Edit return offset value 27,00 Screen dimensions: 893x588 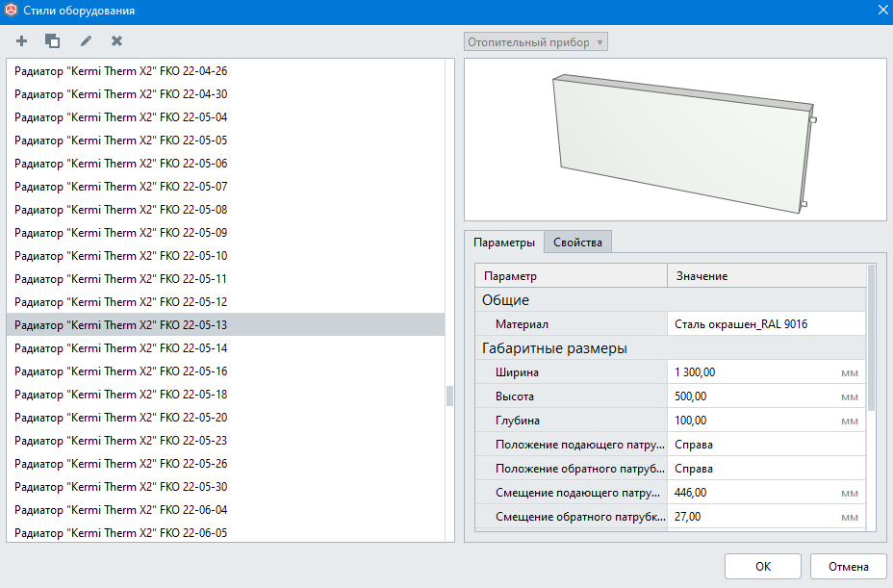[x=767, y=516]
